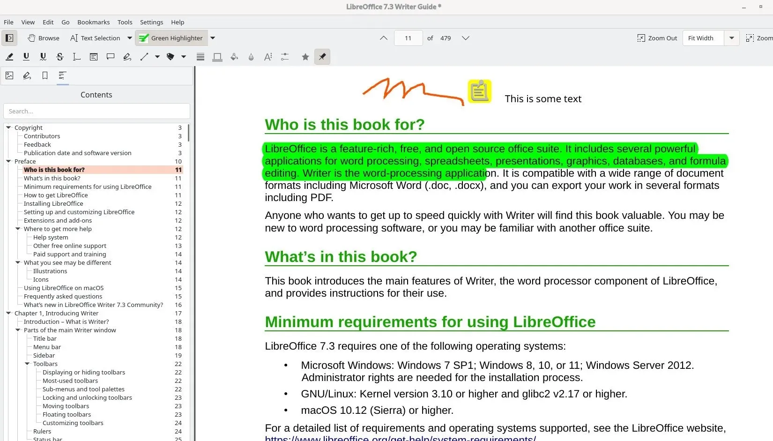Screen dimensions: 773x441
Task: Open the annotation color picker droplet
Action: click(251, 57)
